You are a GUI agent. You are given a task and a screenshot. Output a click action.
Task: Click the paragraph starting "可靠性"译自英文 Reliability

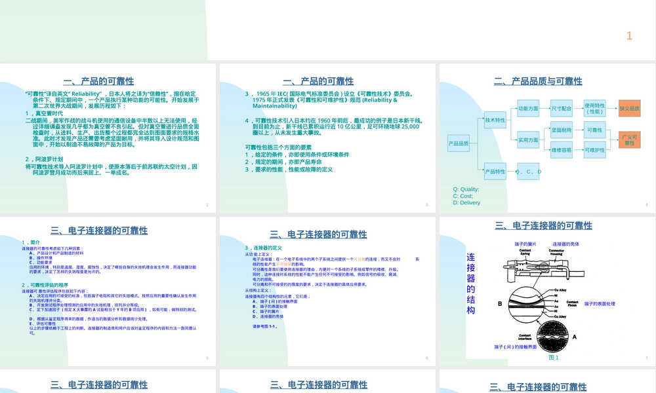[112, 100]
